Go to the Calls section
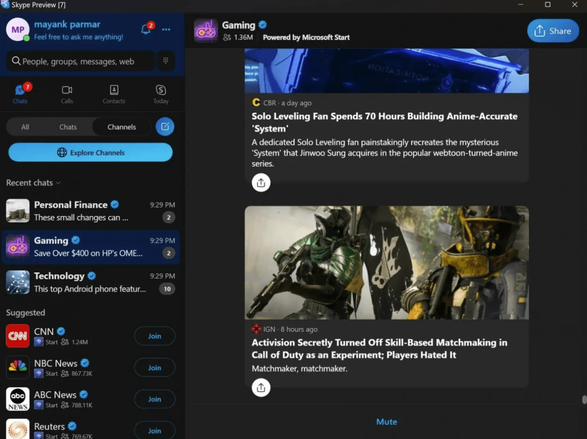This screenshot has height=439, width=587. tap(67, 94)
